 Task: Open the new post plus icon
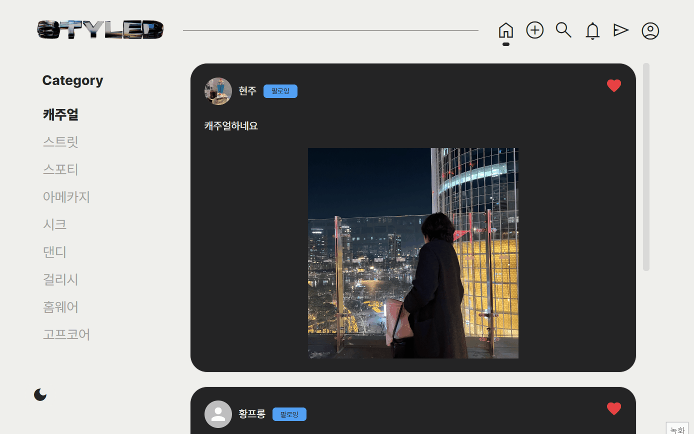pos(535,30)
